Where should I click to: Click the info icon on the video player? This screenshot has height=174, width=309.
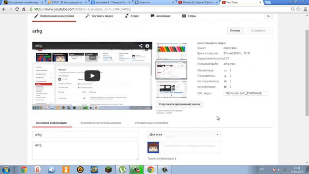click(147, 46)
